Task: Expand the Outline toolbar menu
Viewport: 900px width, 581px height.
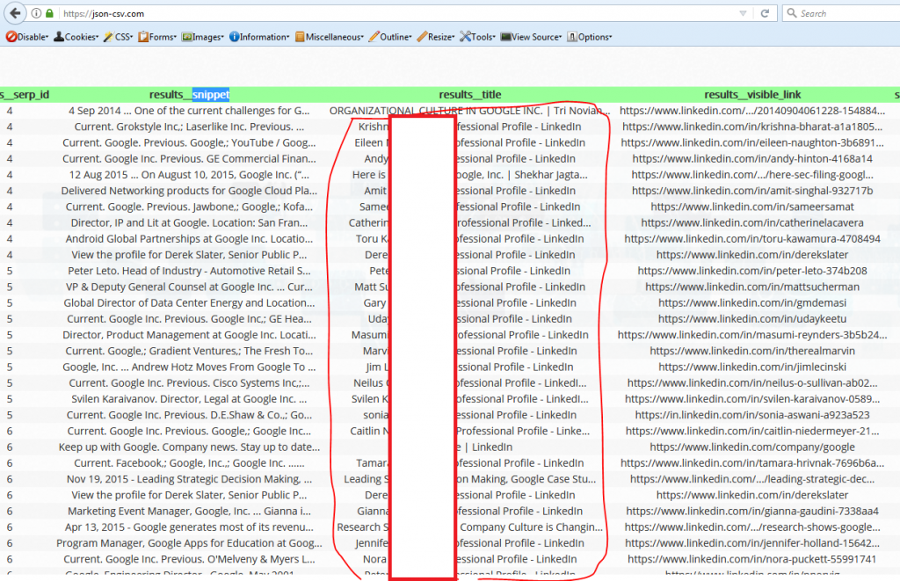Action: point(389,37)
